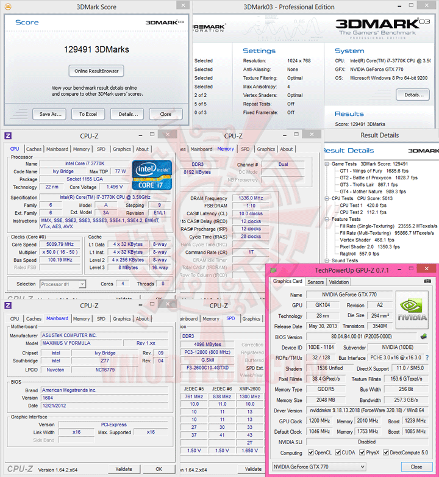Click the mainboard model MAXIMUS V FORMULA
Image resolution: width=439 pixels, height=477 pixels.
[x=82, y=343]
